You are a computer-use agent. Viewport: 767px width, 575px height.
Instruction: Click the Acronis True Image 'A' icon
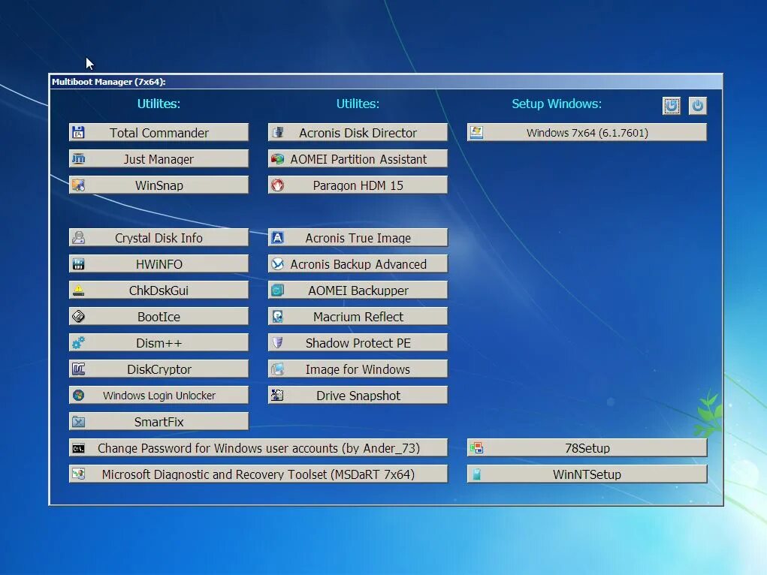(277, 238)
